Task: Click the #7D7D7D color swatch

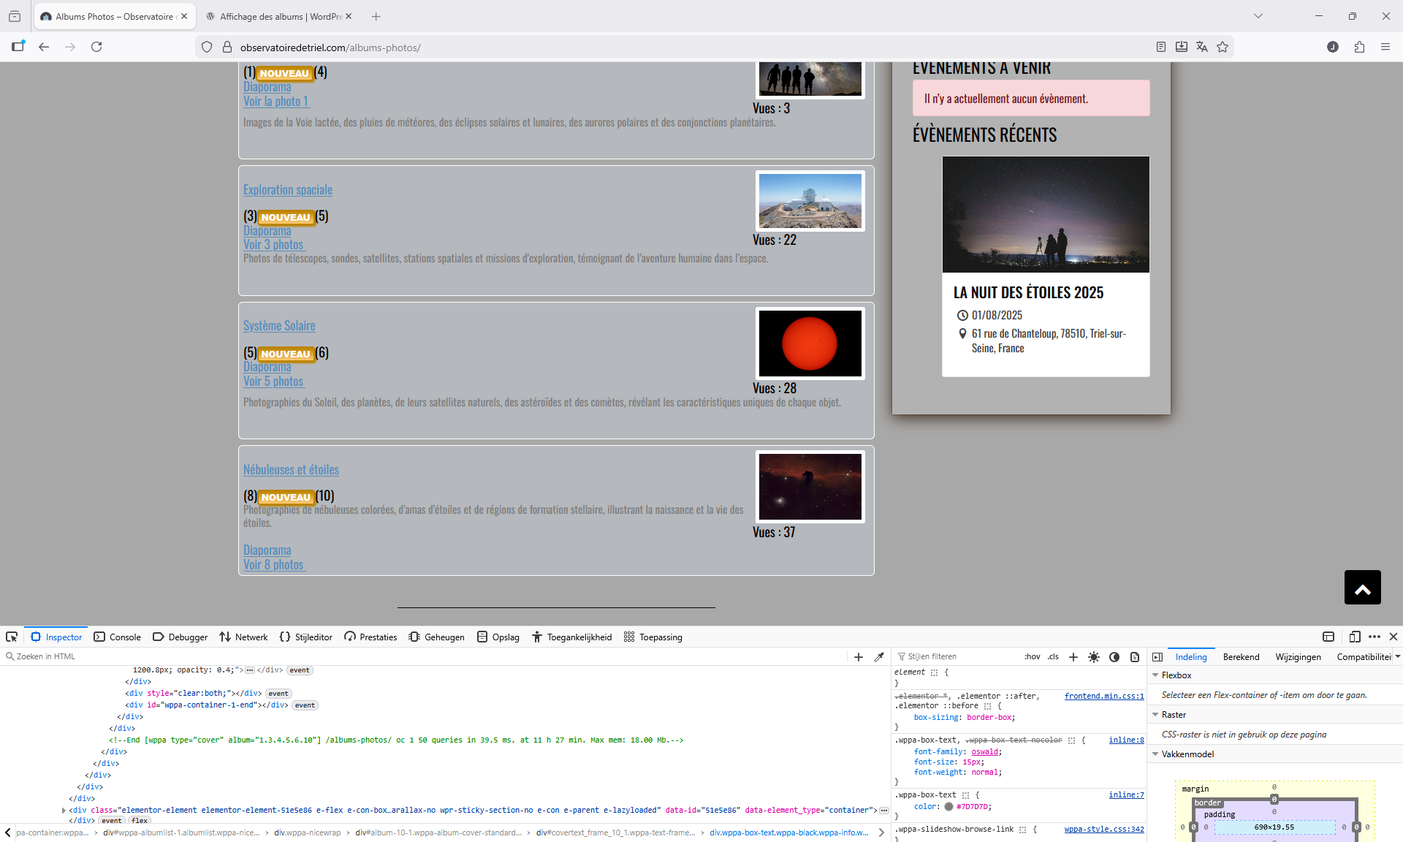Action: (948, 807)
